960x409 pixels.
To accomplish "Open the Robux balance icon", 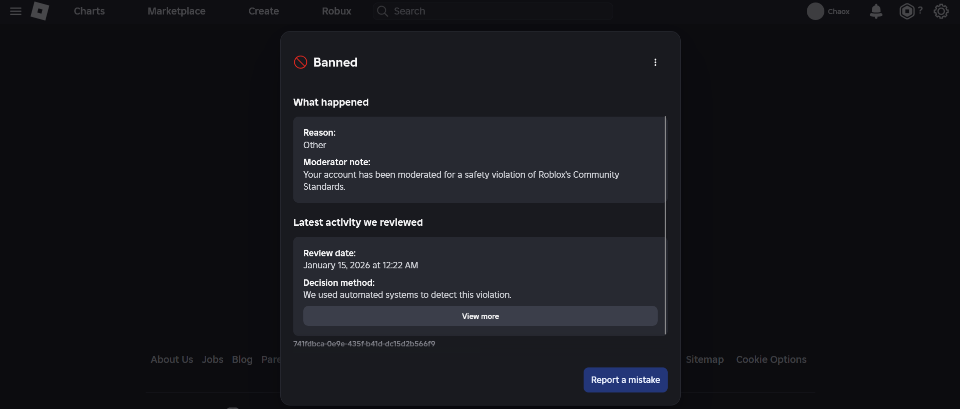I will click(907, 11).
